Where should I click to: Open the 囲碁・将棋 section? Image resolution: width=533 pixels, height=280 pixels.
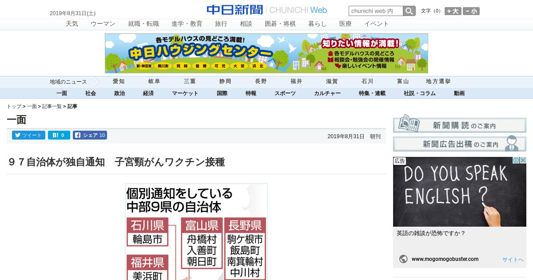pos(280,24)
